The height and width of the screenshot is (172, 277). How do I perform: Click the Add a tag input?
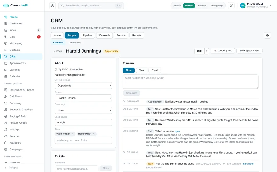83,140
